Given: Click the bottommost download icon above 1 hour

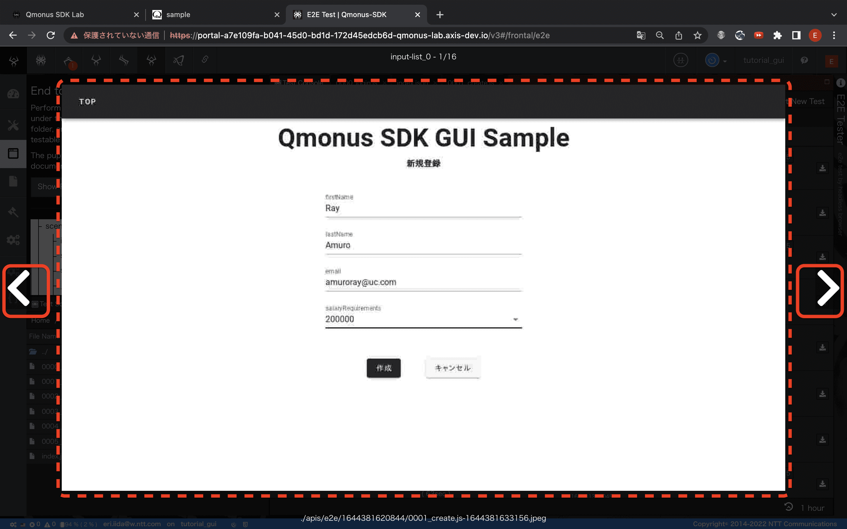Looking at the screenshot, I should click(x=823, y=484).
